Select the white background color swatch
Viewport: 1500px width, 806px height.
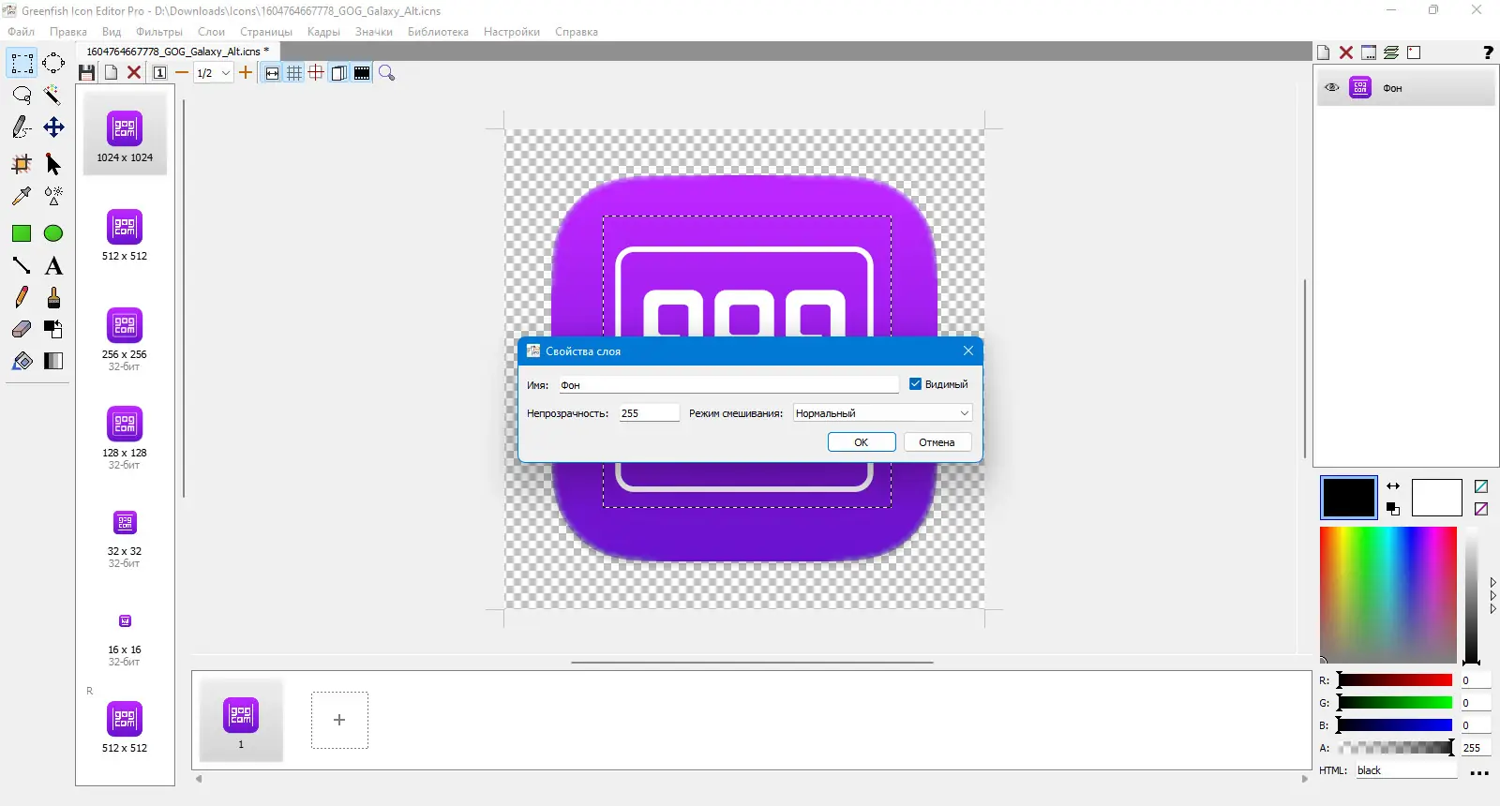click(x=1436, y=498)
